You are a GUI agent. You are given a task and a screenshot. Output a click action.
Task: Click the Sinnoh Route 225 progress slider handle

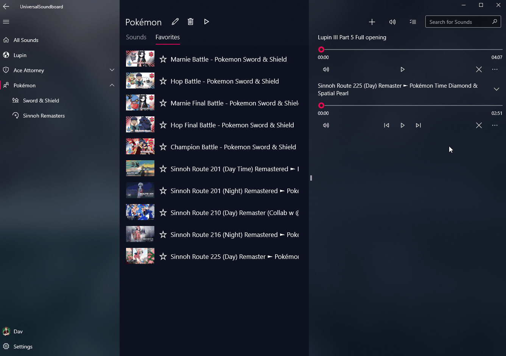321,105
